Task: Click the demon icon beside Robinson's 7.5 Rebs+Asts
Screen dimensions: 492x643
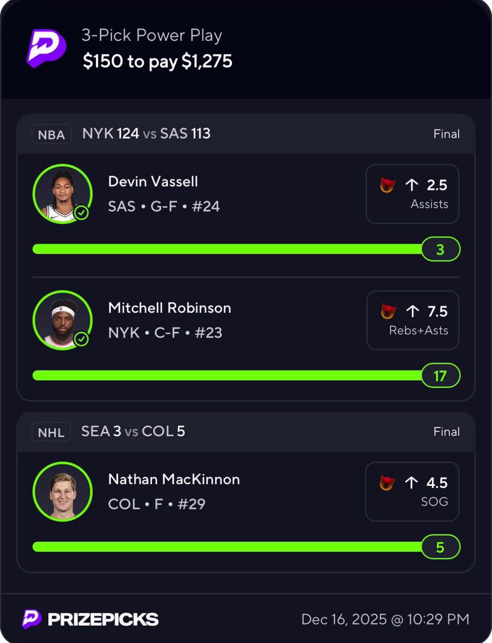Action: (x=388, y=311)
